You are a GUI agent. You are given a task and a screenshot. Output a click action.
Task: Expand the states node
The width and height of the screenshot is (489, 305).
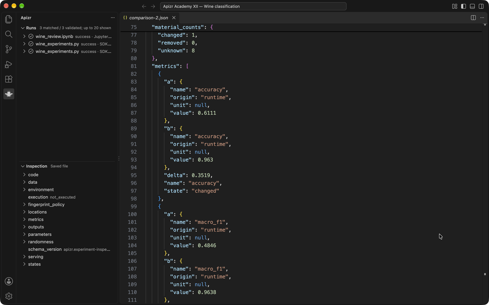24,264
